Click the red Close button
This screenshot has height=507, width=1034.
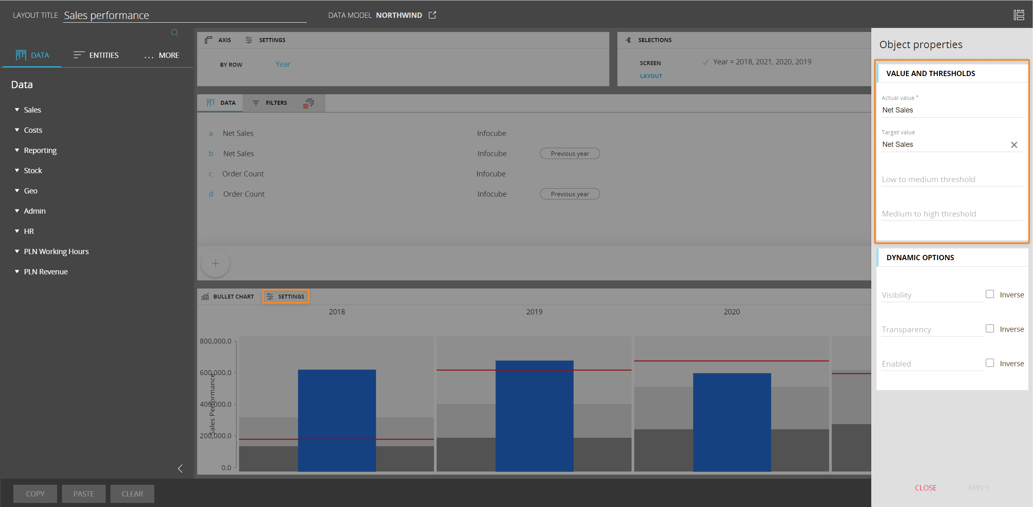(925, 488)
